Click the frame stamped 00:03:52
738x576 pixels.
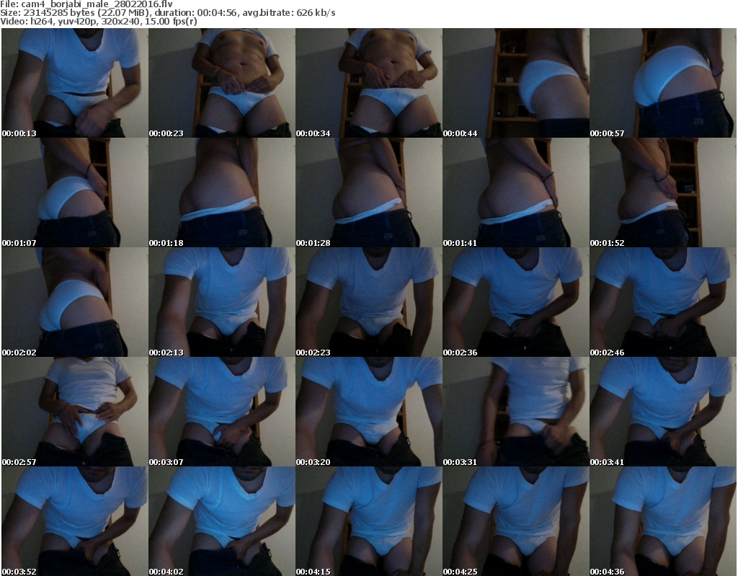[x=74, y=521]
